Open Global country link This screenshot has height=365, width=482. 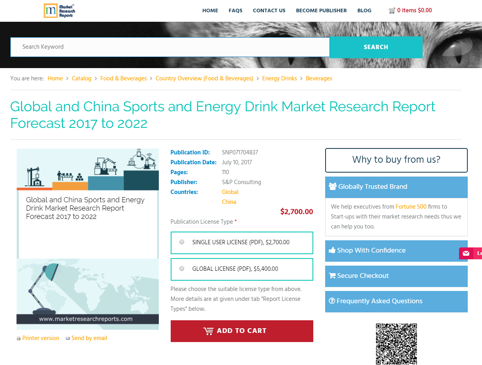(x=230, y=192)
